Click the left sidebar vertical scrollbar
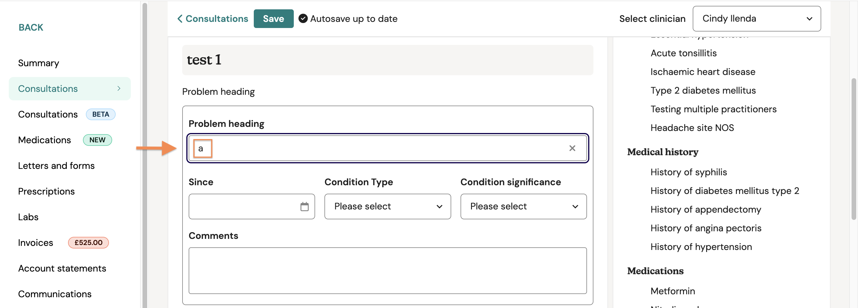Image resolution: width=858 pixels, height=308 pixels. [145, 155]
